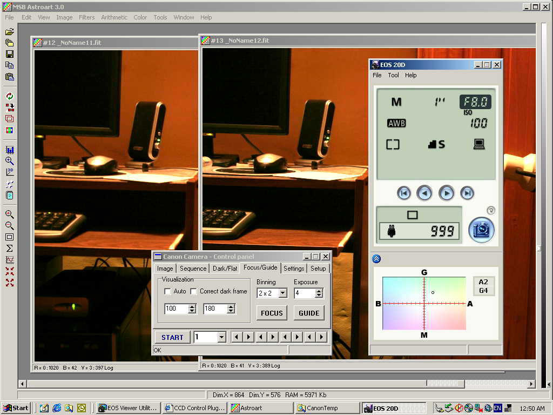Image resolution: width=553 pixels, height=415 pixels.
Task: Click the #12 _NoName11.fit window title bar
Action: (x=115, y=43)
